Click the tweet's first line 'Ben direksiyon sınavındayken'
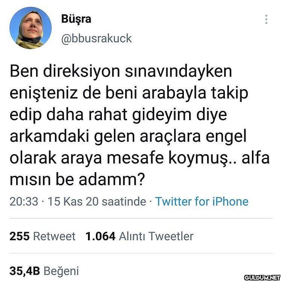Screen dimensions: 282x282 [121, 71]
